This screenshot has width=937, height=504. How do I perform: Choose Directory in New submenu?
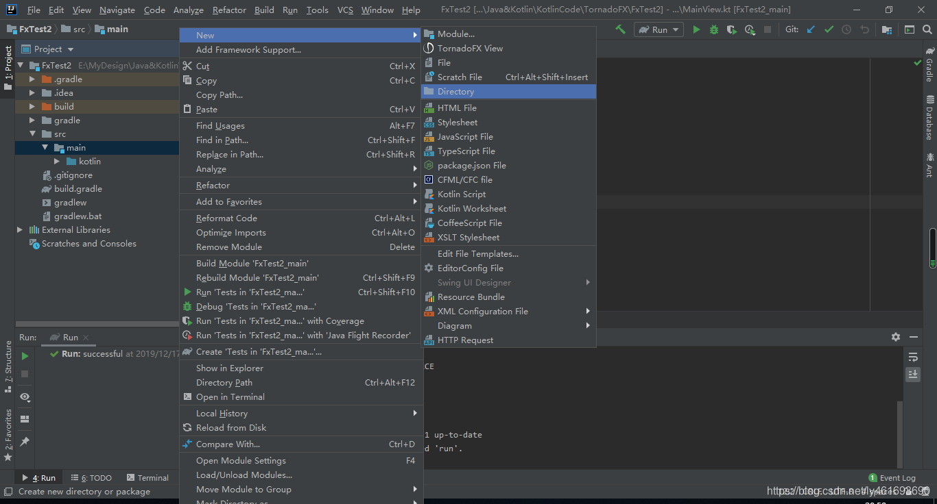click(x=508, y=92)
